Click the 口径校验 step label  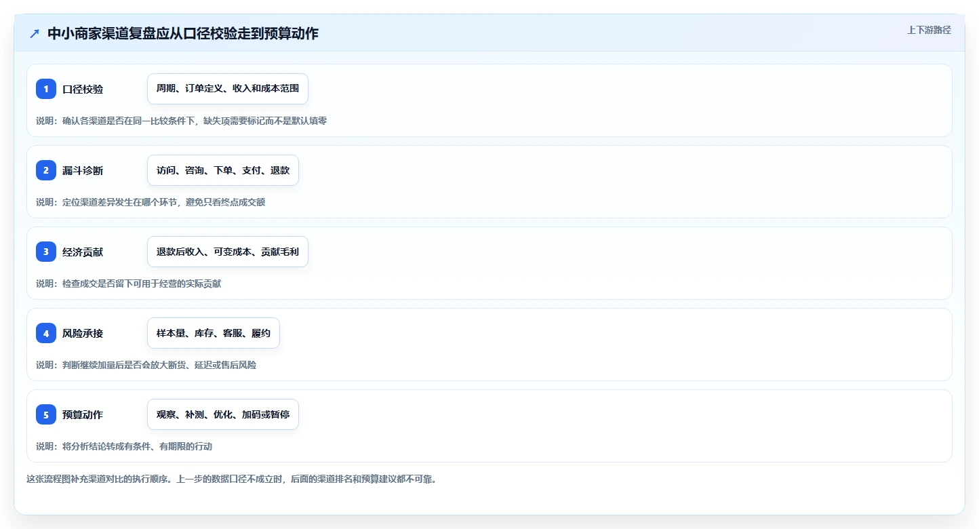point(83,90)
